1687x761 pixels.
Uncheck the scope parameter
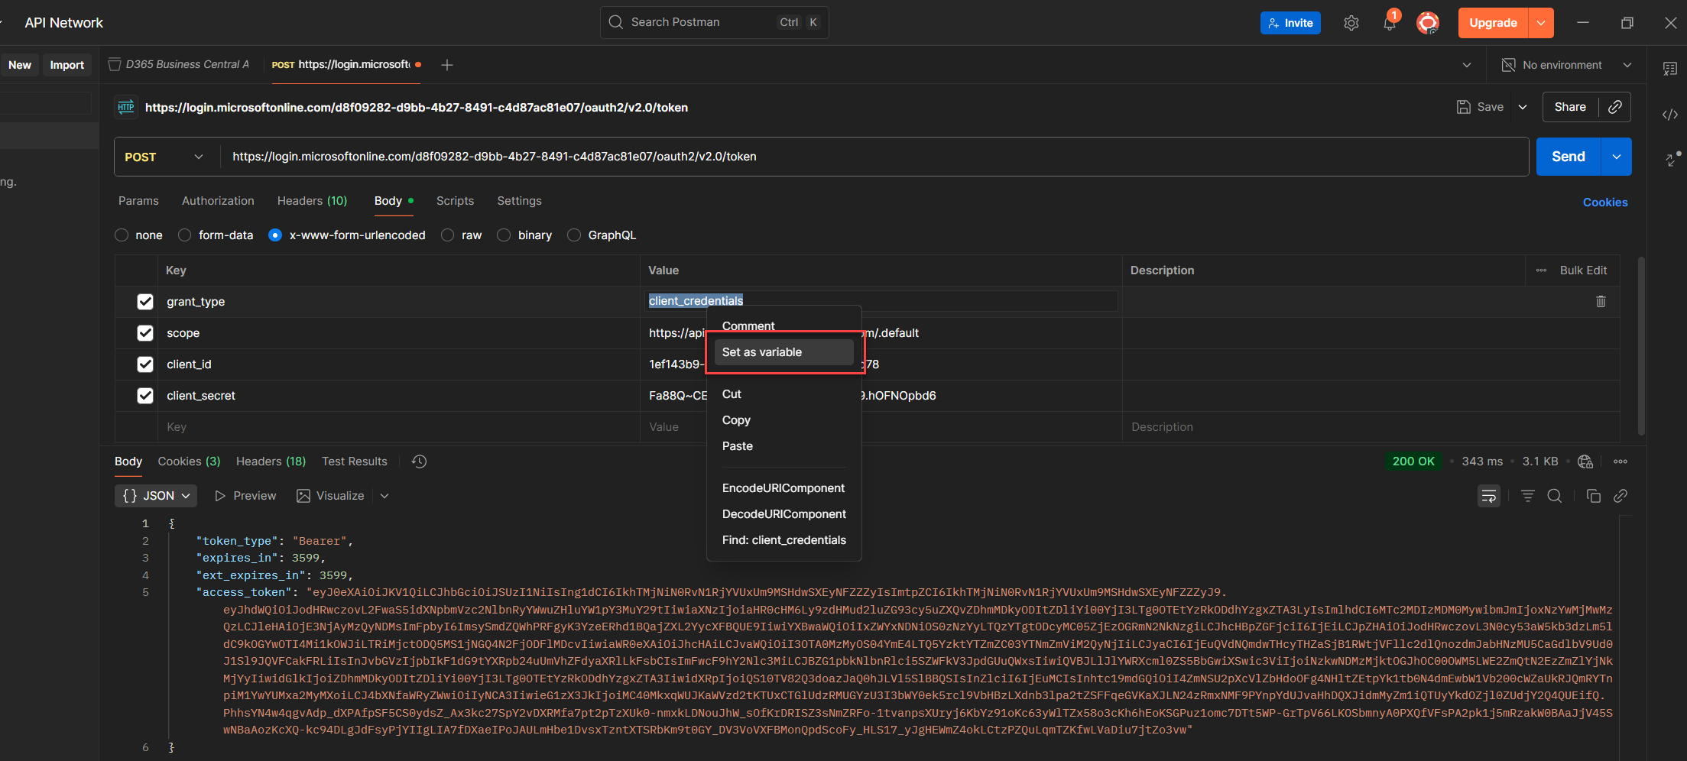(145, 333)
